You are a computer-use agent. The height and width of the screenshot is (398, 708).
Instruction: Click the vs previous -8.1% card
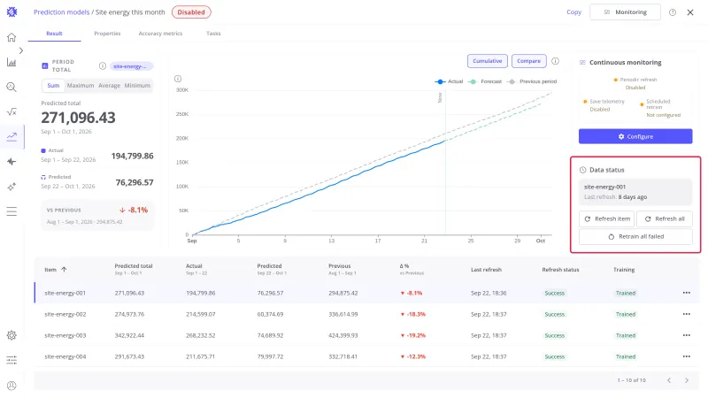tap(97, 215)
